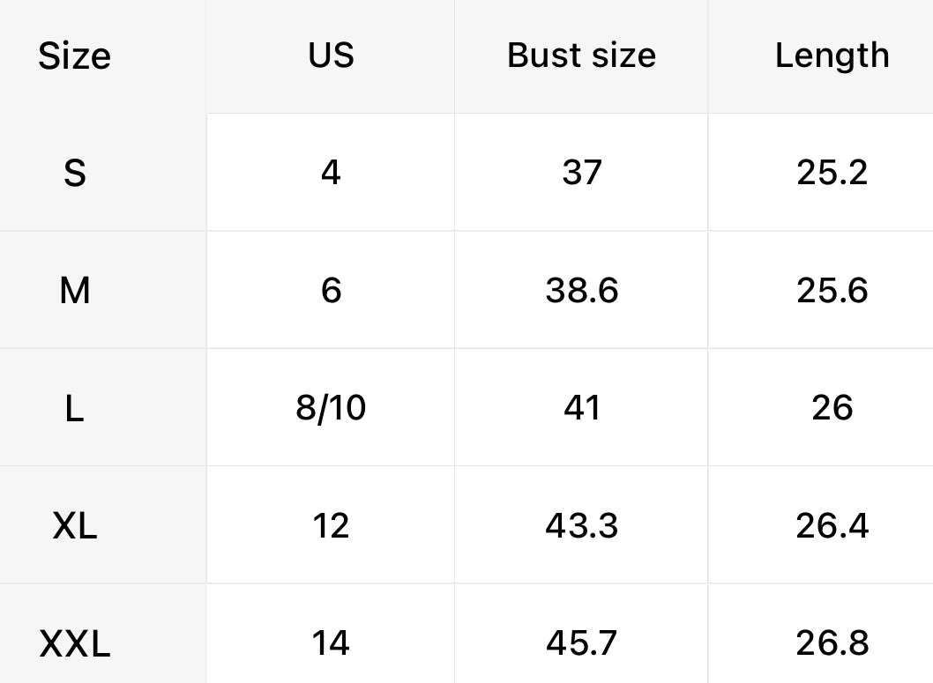The width and height of the screenshot is (933, 683).
Task: Click US size 12 cell
Action: 331,526
